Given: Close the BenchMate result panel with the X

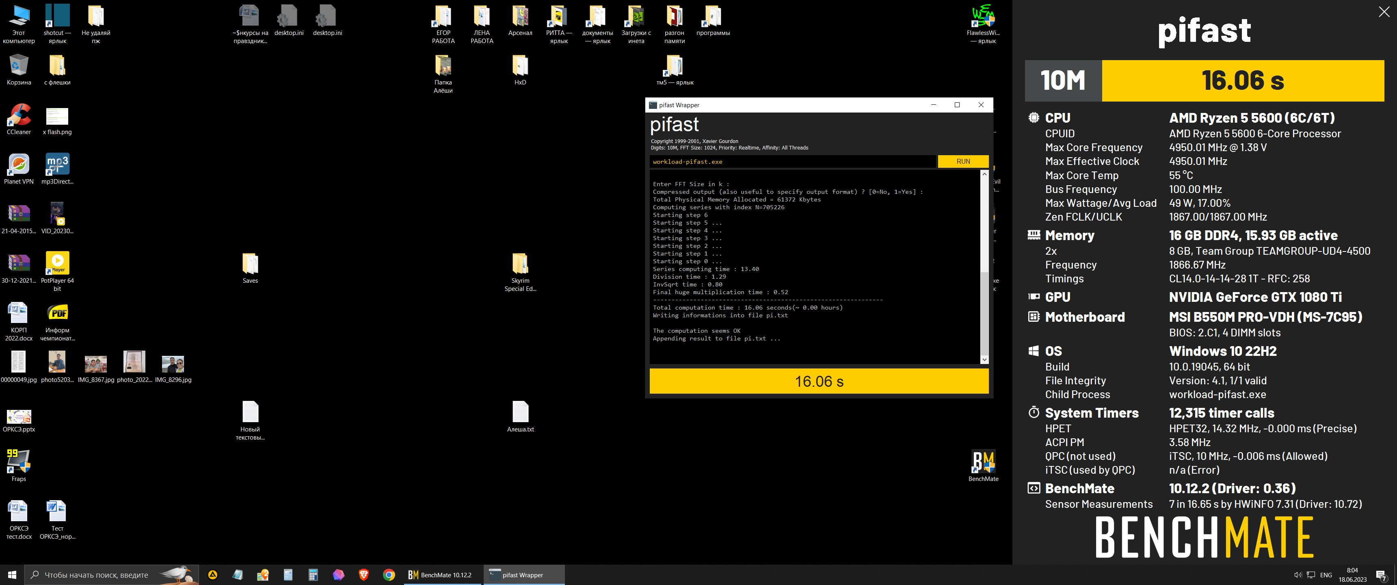Looking at the screenshot, I should coord(1384,12).
